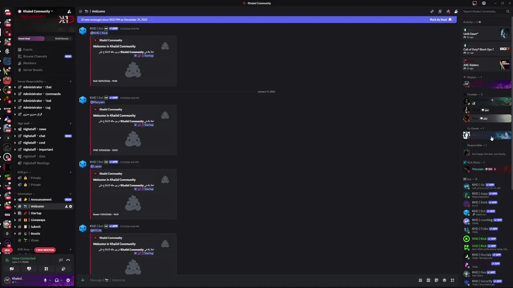Open Administrator Commands channel
The height and width of the screenshot is (288, 513).
click(44, 94)
